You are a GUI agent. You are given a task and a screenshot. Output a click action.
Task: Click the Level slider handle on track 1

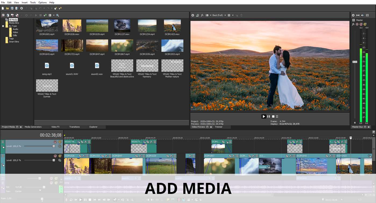click(54, 146)
